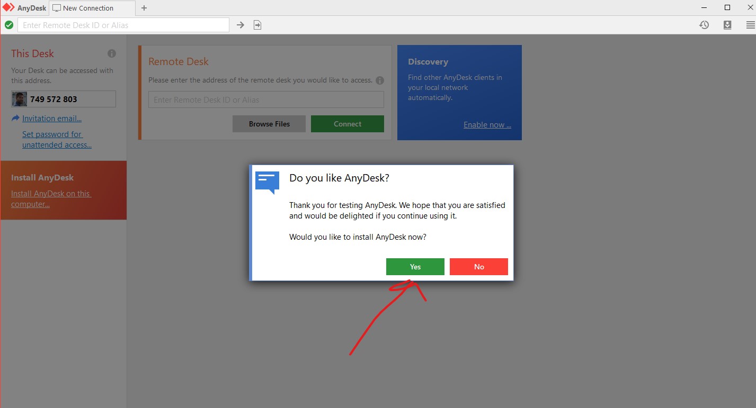756x408 pixels.
Task: Click the file transfer icon in address bar
Action: pyautogui.click(x=257, y=25)
